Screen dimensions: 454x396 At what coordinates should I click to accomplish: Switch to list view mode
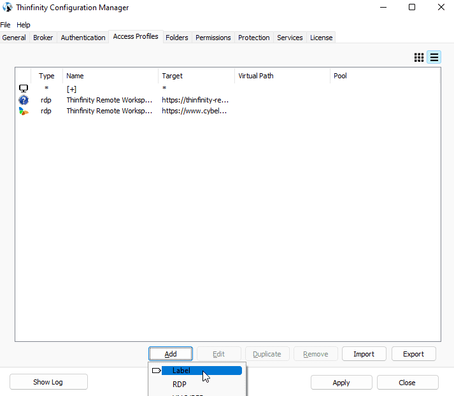pos(434,57)
